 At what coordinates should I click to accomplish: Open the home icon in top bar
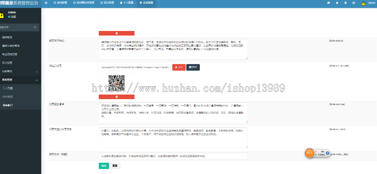329,3
